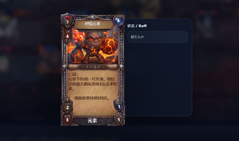The height and width of the screenshot is (141, 239).
Task: Select the 魔抗 magic resist shield
Action: (x=119, y=105)
